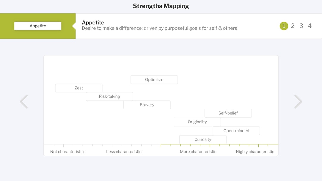Click the Bravery strength card

147,105
